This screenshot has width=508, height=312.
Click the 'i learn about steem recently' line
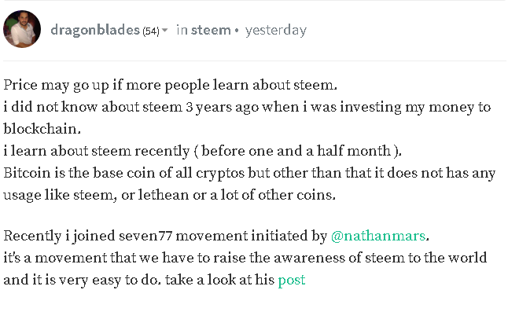click(202, 151)
